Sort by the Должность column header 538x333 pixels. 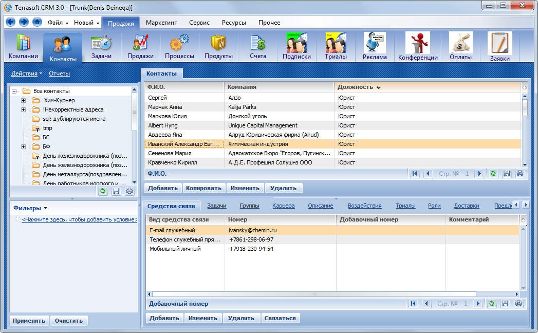pos(427,87)
